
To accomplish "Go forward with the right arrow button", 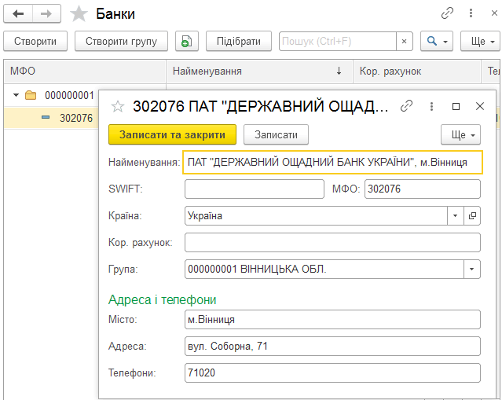I will pyautogui.click(x=46, y=14).
